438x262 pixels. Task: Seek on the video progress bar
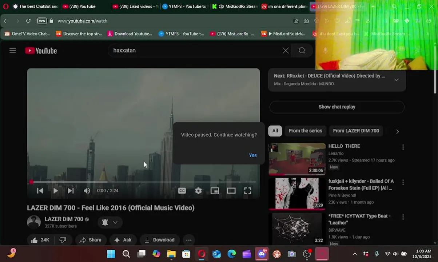[143, 182]
